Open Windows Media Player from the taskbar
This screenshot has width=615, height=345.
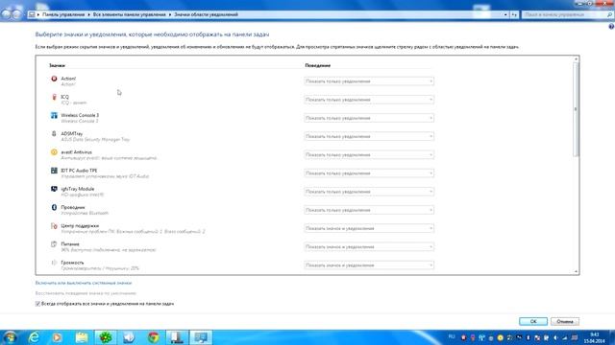(x=58, y=337)
